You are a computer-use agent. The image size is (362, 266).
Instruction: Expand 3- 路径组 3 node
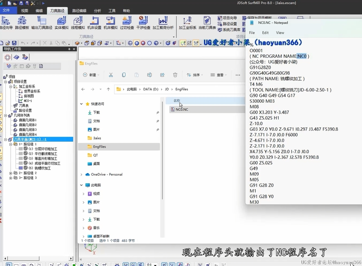(11, 178)
